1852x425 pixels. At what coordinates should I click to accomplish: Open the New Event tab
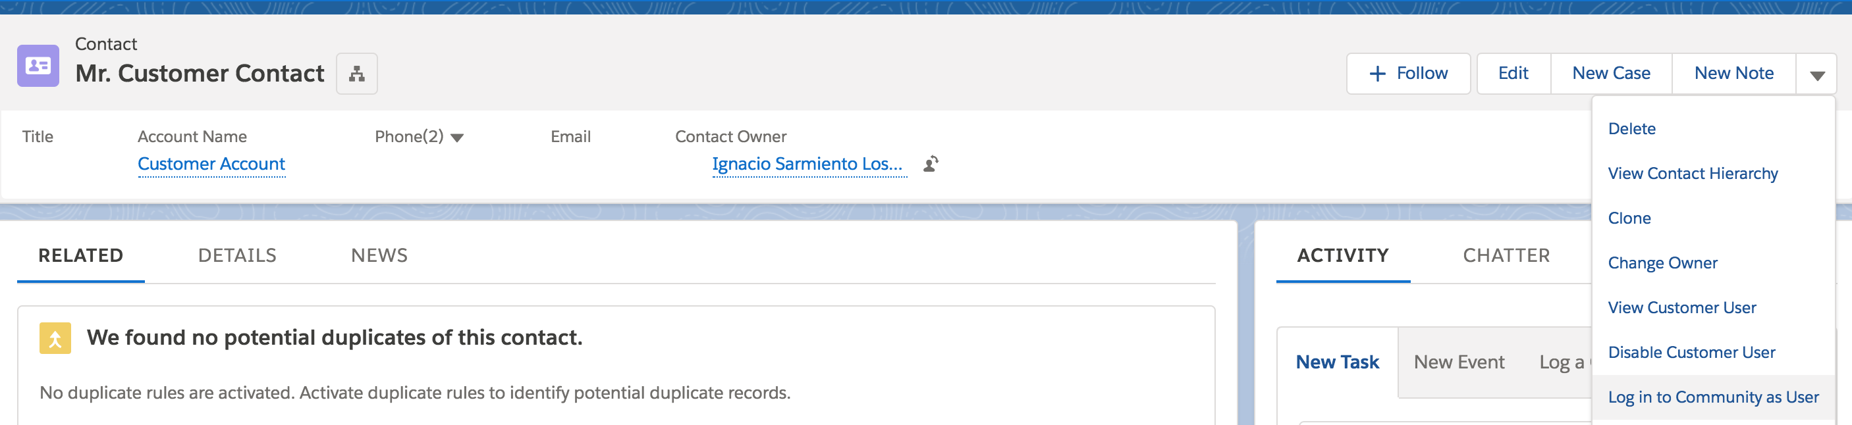tap(1459, 362)
